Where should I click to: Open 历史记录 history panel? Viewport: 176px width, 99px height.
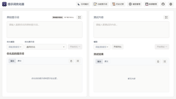coord(118,4)
